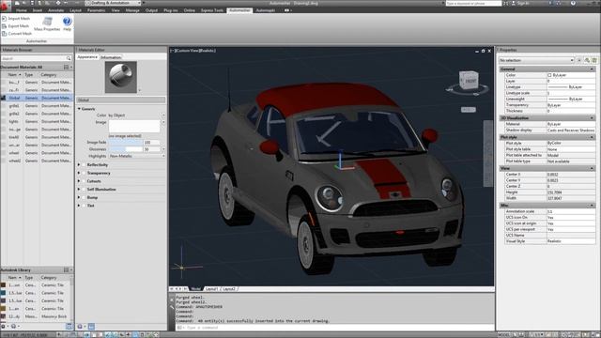
Task: Open the Drafting & Annotation workspace dropdown
Action: tap(114, 3)
